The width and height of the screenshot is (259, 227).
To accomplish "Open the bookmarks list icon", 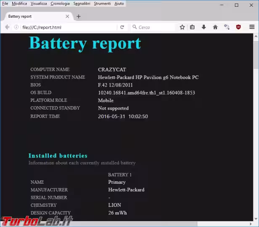I will 192,27.
